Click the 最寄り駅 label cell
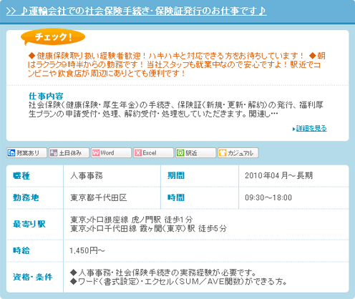 (x=34, y=224)
